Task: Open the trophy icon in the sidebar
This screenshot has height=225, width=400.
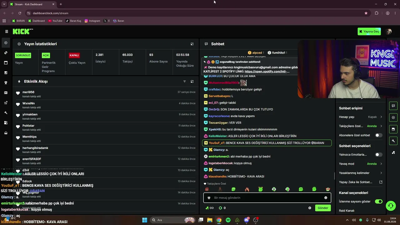Action: 6,83
